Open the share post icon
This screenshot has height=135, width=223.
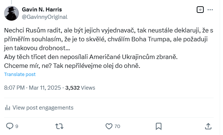pyautogui.click(x=208, y=126)
